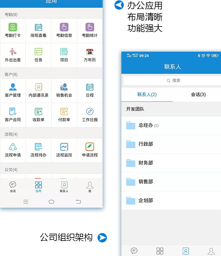Open 排班查看 schedule viewer

pyautogui.click(x=38, y=31)
